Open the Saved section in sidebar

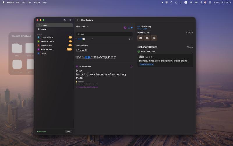coord(43,29)
